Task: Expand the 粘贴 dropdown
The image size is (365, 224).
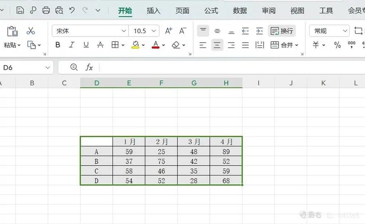Action: (x=12, y=45)
